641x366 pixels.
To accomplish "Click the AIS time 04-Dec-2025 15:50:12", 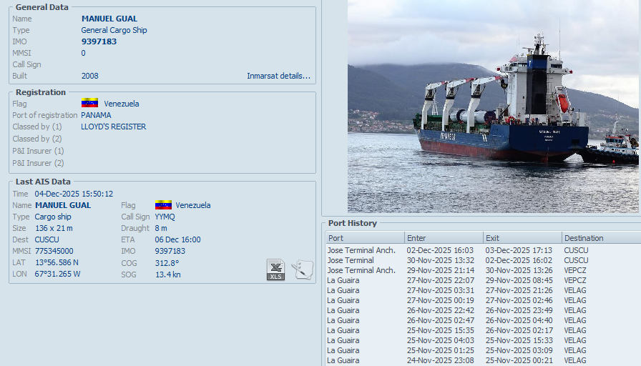I will click(74, 194).
